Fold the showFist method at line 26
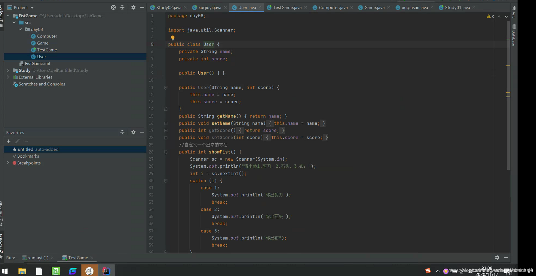 click(x=166, y=152)
